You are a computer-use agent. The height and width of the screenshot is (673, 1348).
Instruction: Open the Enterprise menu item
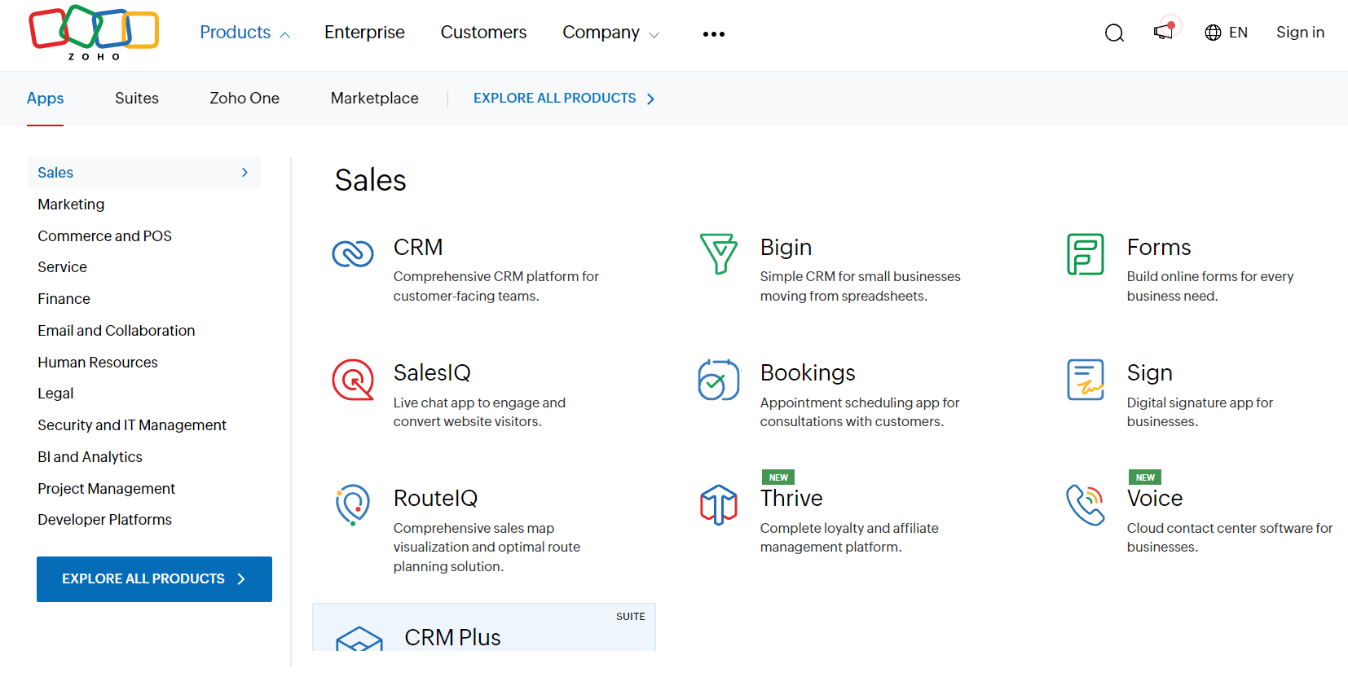364,33
